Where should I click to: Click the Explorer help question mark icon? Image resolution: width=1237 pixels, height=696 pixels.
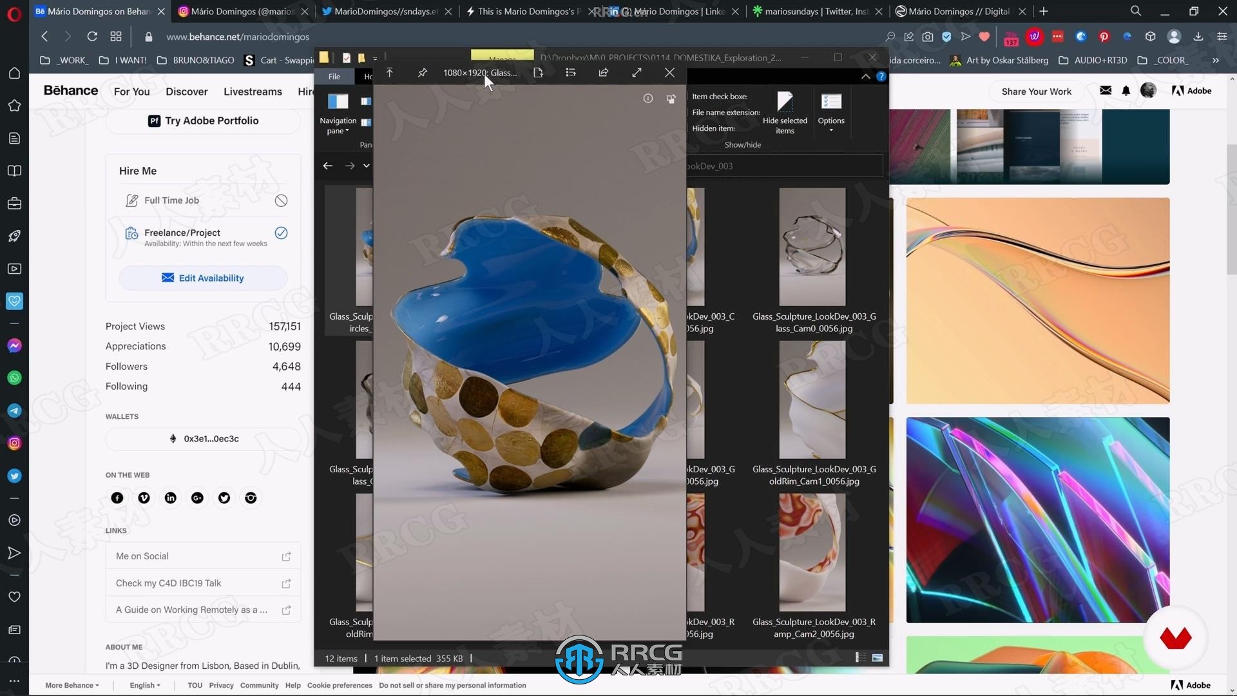881,77
